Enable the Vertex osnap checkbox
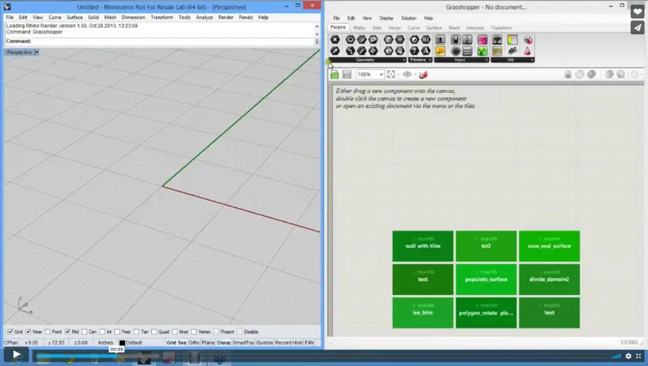This screenshot has height=366, width=648. (x=194, y=332)
